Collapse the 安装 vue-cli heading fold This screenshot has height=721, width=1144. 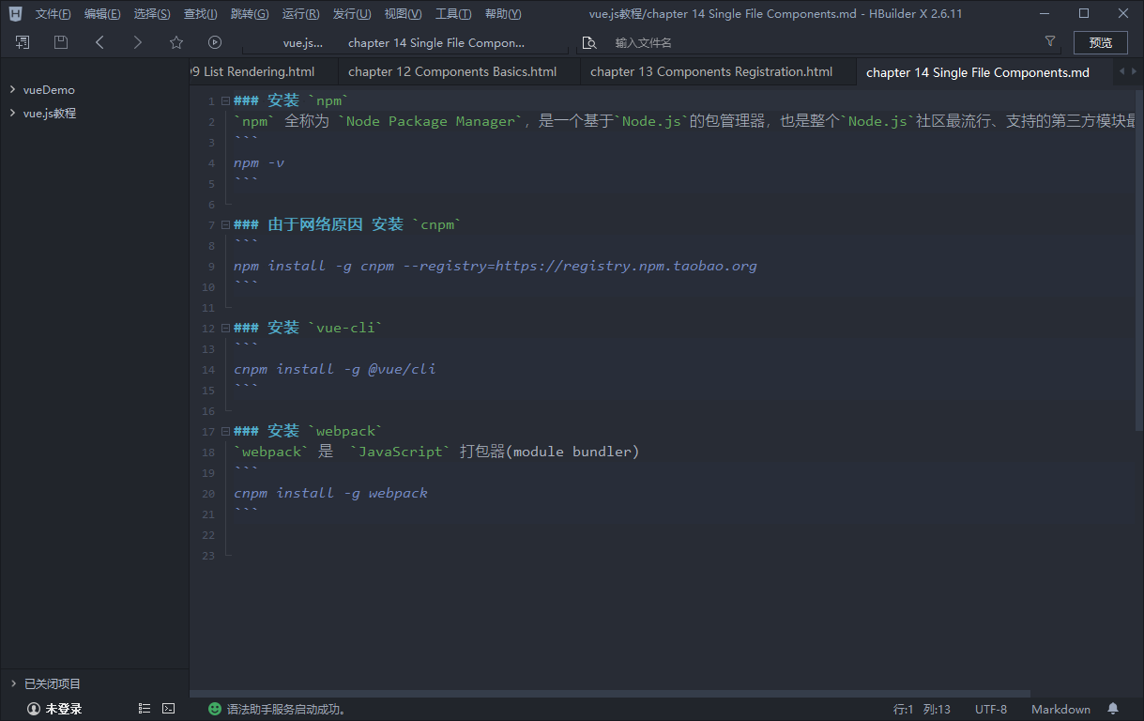224,328
